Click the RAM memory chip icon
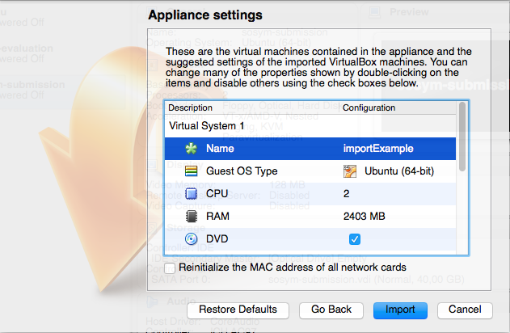 click(191, 217)
